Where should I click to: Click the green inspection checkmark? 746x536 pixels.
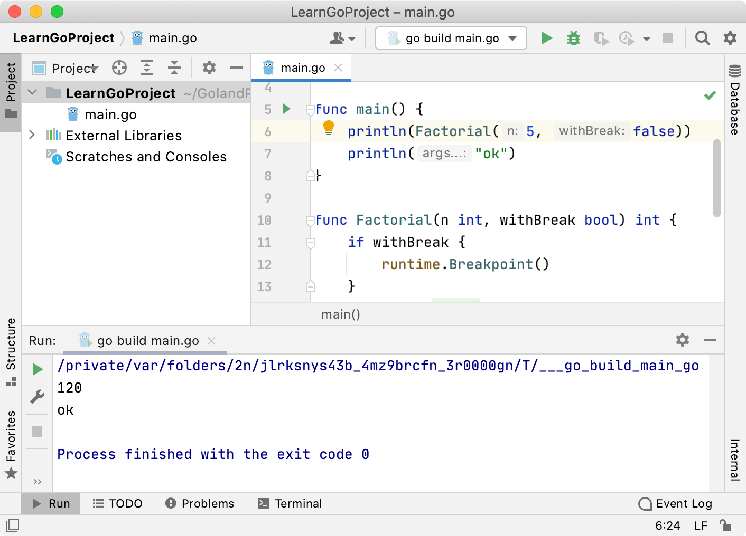point(710,95)
